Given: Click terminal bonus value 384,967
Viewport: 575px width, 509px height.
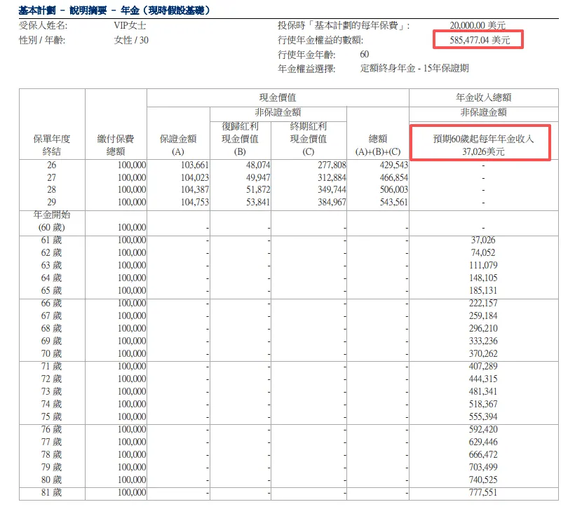Looking at the screenshot, I should point(332,203).
